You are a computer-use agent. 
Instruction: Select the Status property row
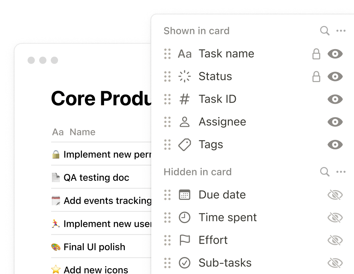click(215, 76)
